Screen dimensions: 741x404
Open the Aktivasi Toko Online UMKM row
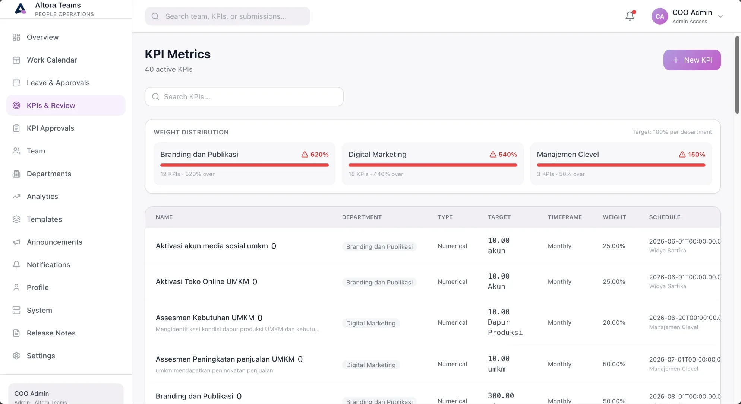[432, 282]
